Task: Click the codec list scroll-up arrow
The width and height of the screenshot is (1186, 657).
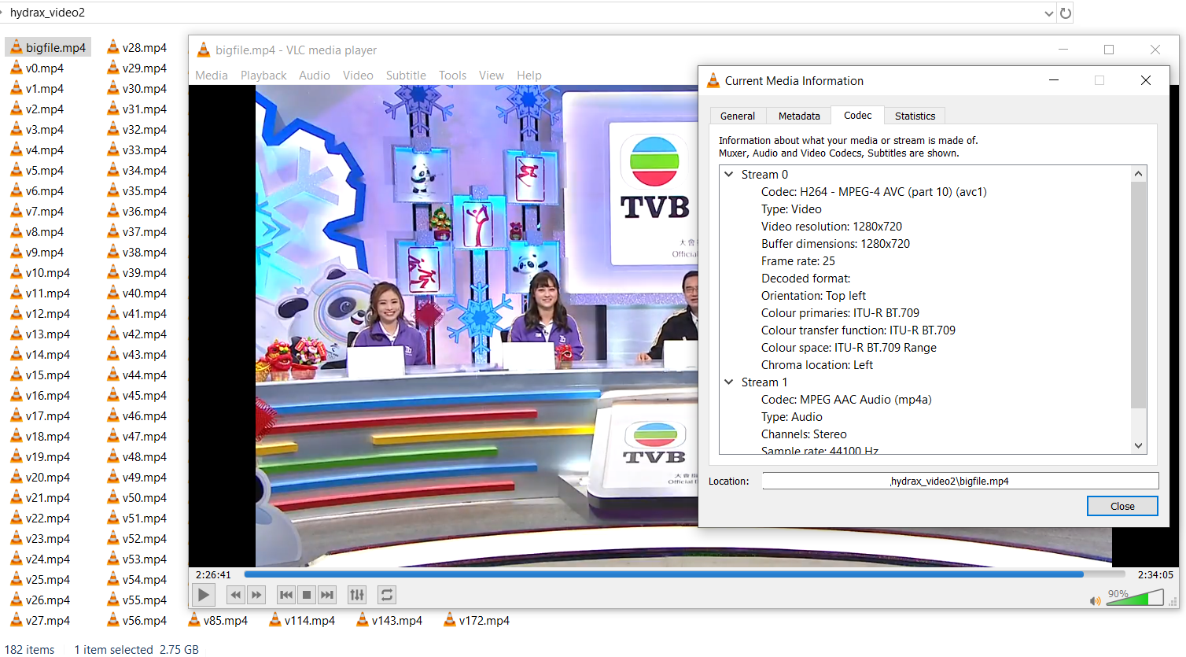Action: coord(1138,173)
